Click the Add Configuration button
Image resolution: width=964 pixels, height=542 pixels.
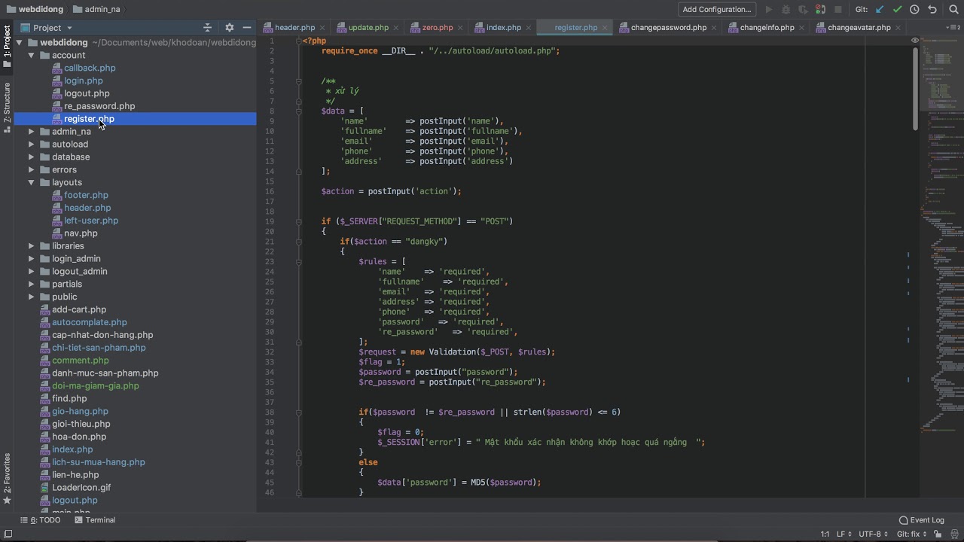pyautogui.click(x=716, y=10)
